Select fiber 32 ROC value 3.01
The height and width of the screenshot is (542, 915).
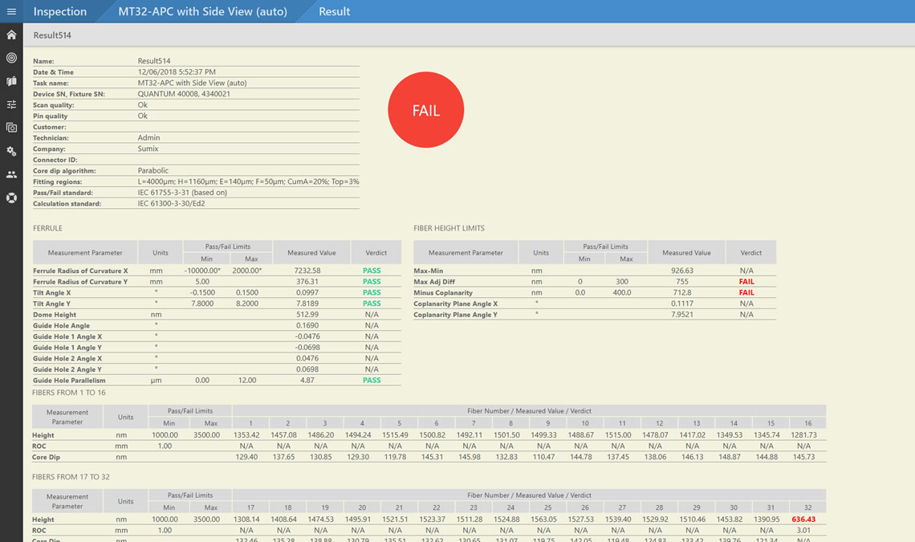(803, 530)
